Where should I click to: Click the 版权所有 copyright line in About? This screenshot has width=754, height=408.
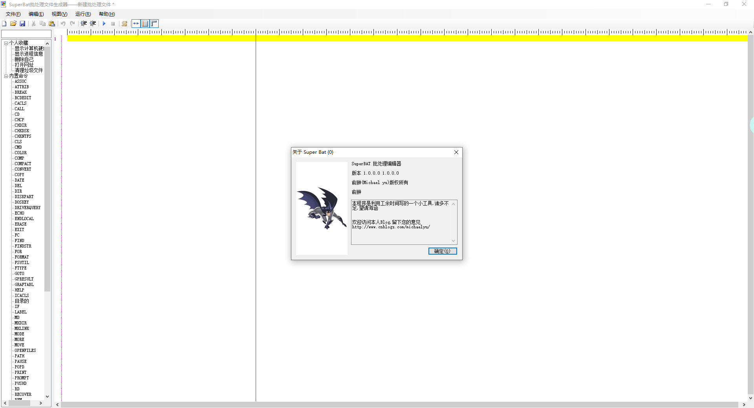[x=380, y=182]
